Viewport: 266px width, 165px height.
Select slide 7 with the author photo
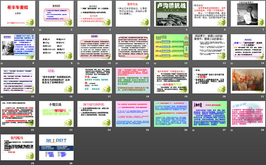point(248,14)
